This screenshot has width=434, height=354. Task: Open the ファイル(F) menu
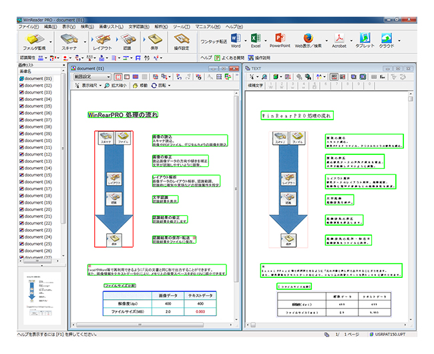pyautogui.click(x=29, y=27)
